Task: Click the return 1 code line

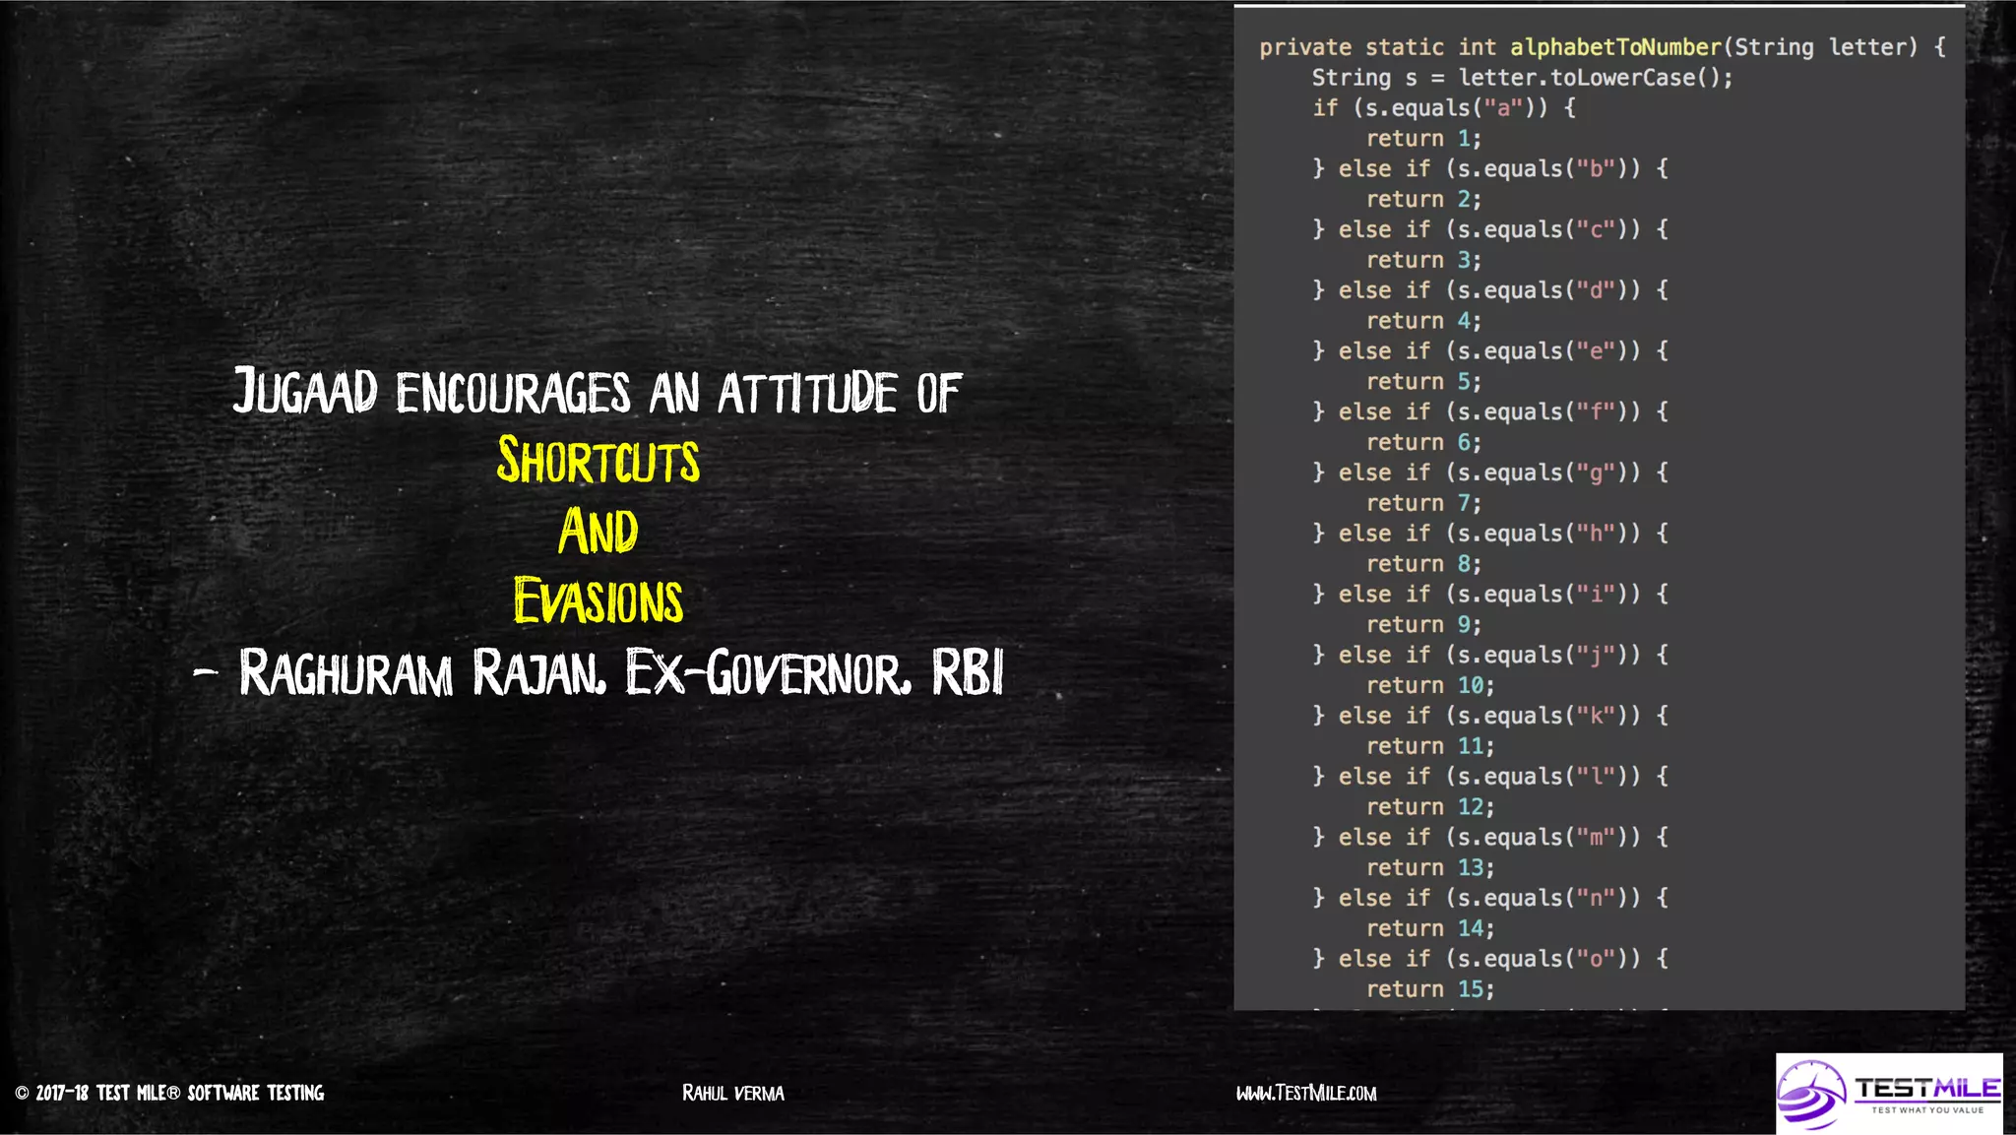Action: pos(1423,139)
